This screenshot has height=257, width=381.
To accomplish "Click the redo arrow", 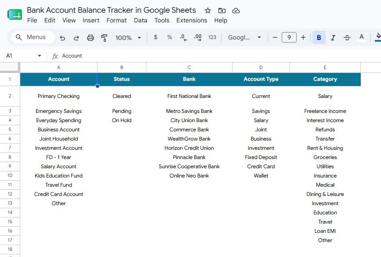I will pos(76,38).
